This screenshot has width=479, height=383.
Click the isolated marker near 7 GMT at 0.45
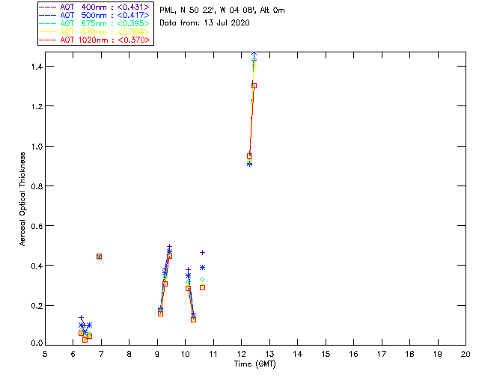point(99,257)
